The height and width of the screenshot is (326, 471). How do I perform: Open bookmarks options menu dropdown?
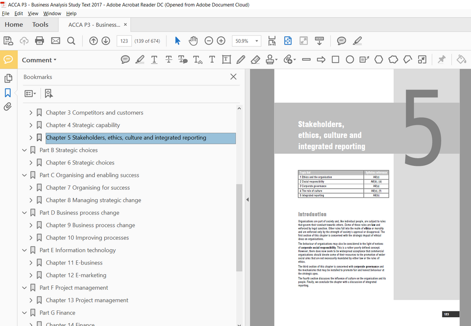(30, 94)
